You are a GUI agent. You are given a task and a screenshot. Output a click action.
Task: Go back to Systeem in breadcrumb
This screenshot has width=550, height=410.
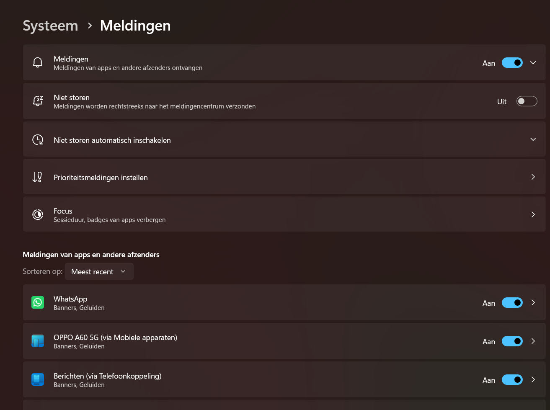click(50, 26)
